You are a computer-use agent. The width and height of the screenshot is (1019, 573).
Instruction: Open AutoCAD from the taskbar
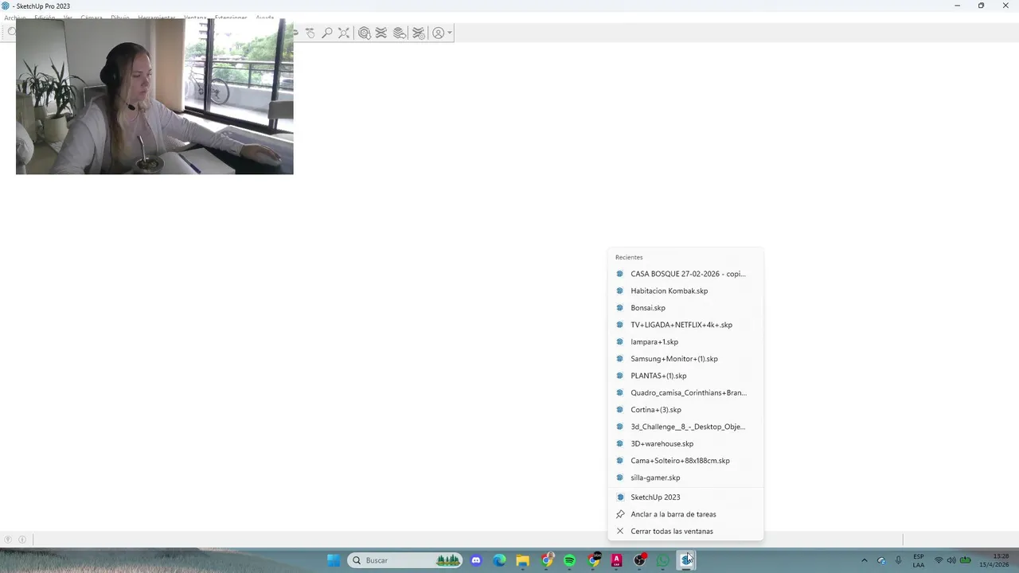[616, 560]
